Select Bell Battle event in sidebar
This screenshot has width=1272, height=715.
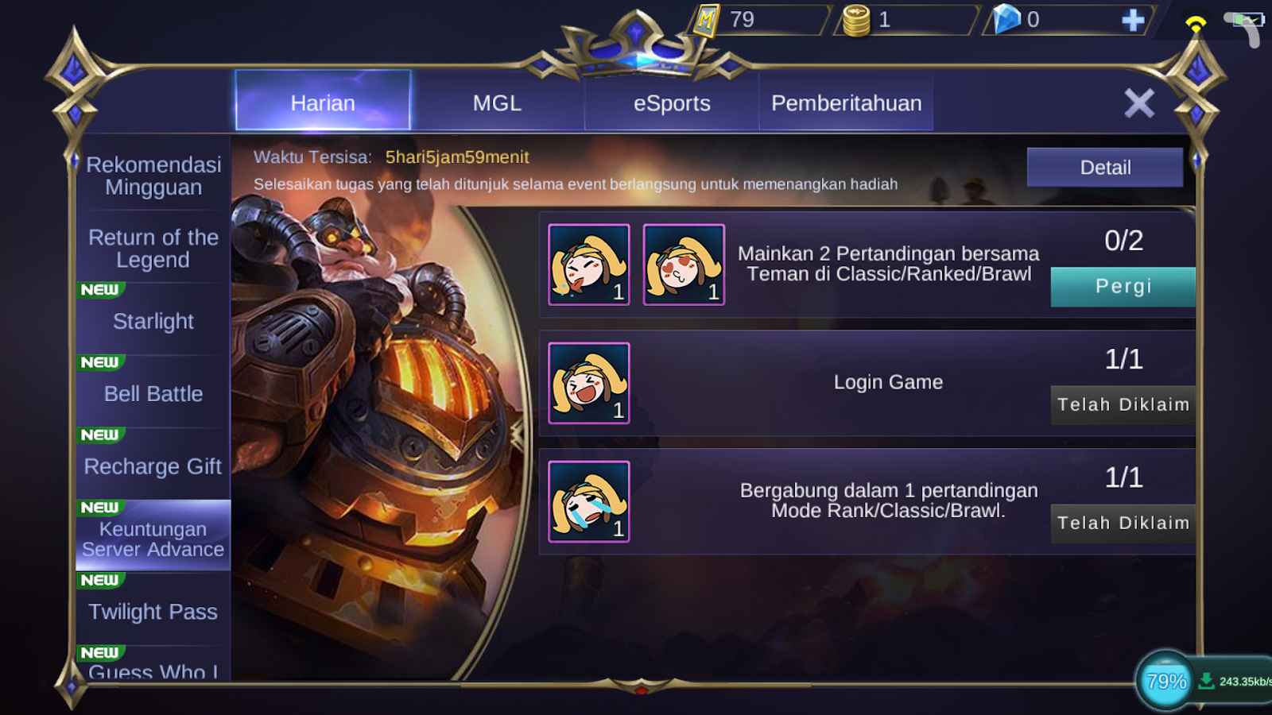click(153, 393)
